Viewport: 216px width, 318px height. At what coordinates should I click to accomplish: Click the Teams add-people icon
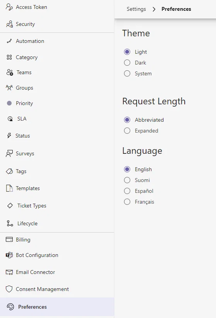10,72
